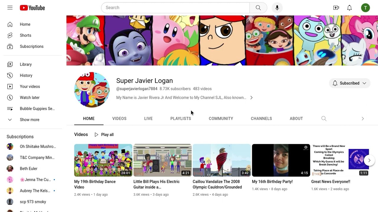Open T&C Company channel avatar
The width and height of the screenshot is (378, 212).
pos(10,158)
